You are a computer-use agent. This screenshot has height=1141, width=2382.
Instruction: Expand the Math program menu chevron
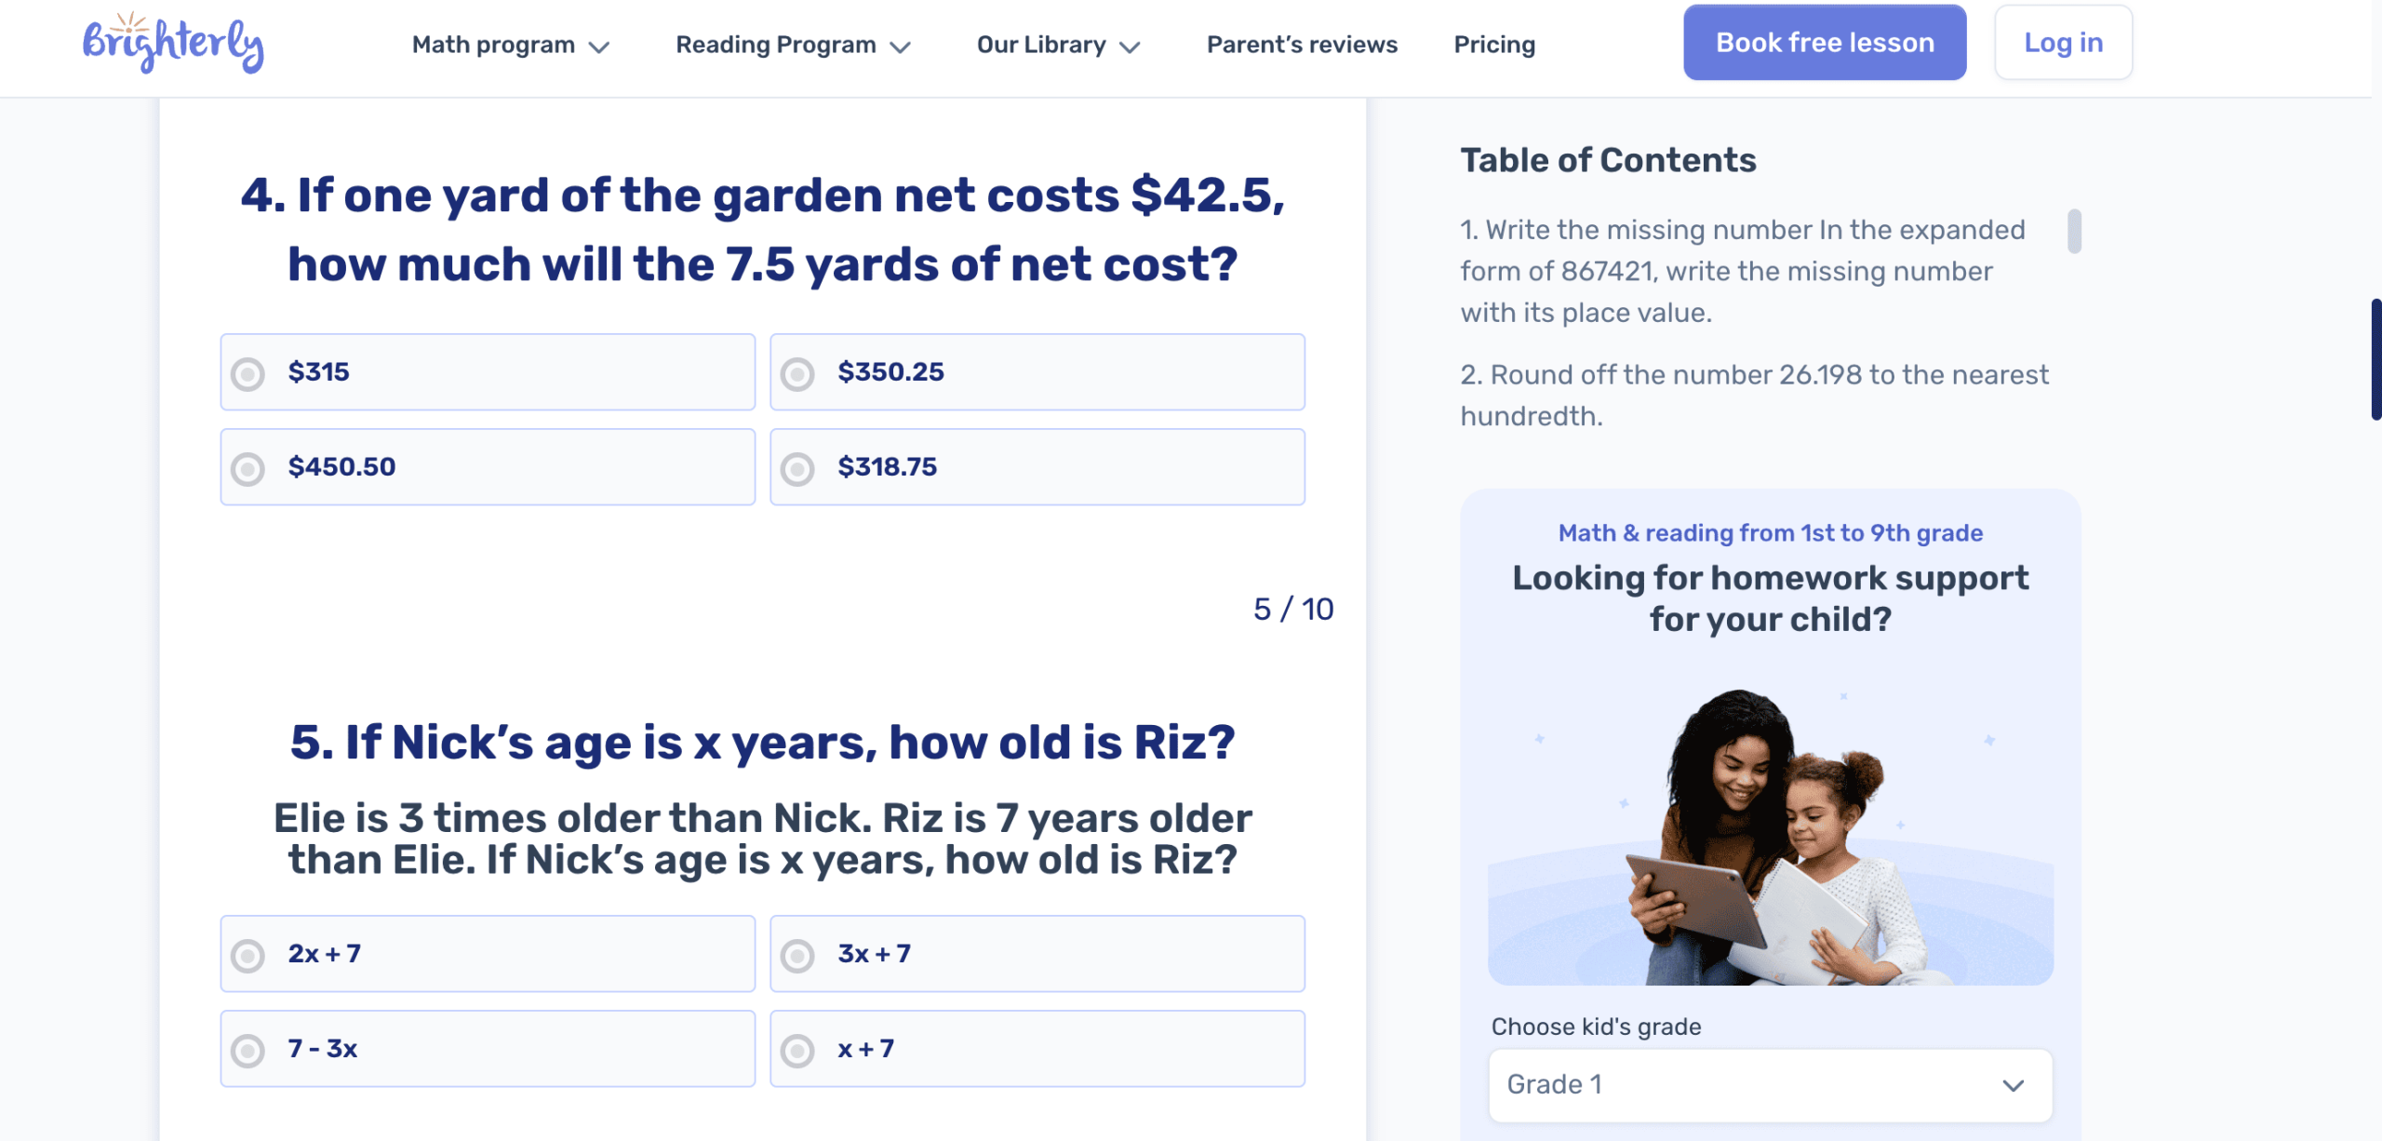tap(600, 47)
